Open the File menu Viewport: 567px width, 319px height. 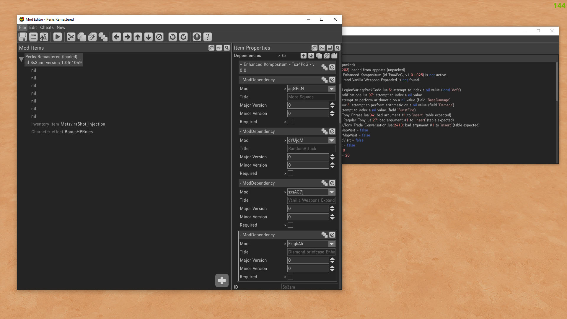click(x=22, y=27)
